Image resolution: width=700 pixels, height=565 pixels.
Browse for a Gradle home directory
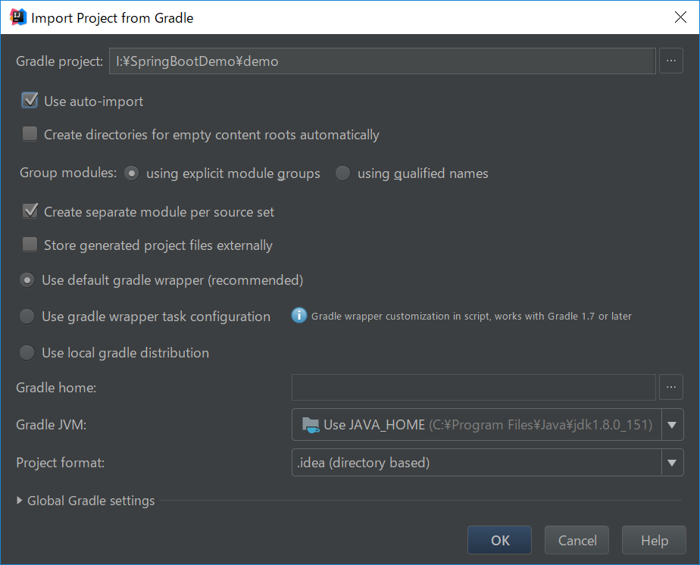click(671, 387)
